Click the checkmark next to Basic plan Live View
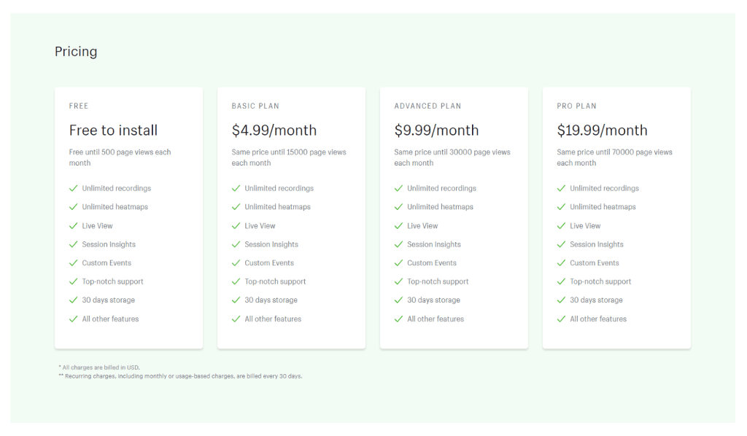Screen dimensions: 747x436 (x=236, y=226)
